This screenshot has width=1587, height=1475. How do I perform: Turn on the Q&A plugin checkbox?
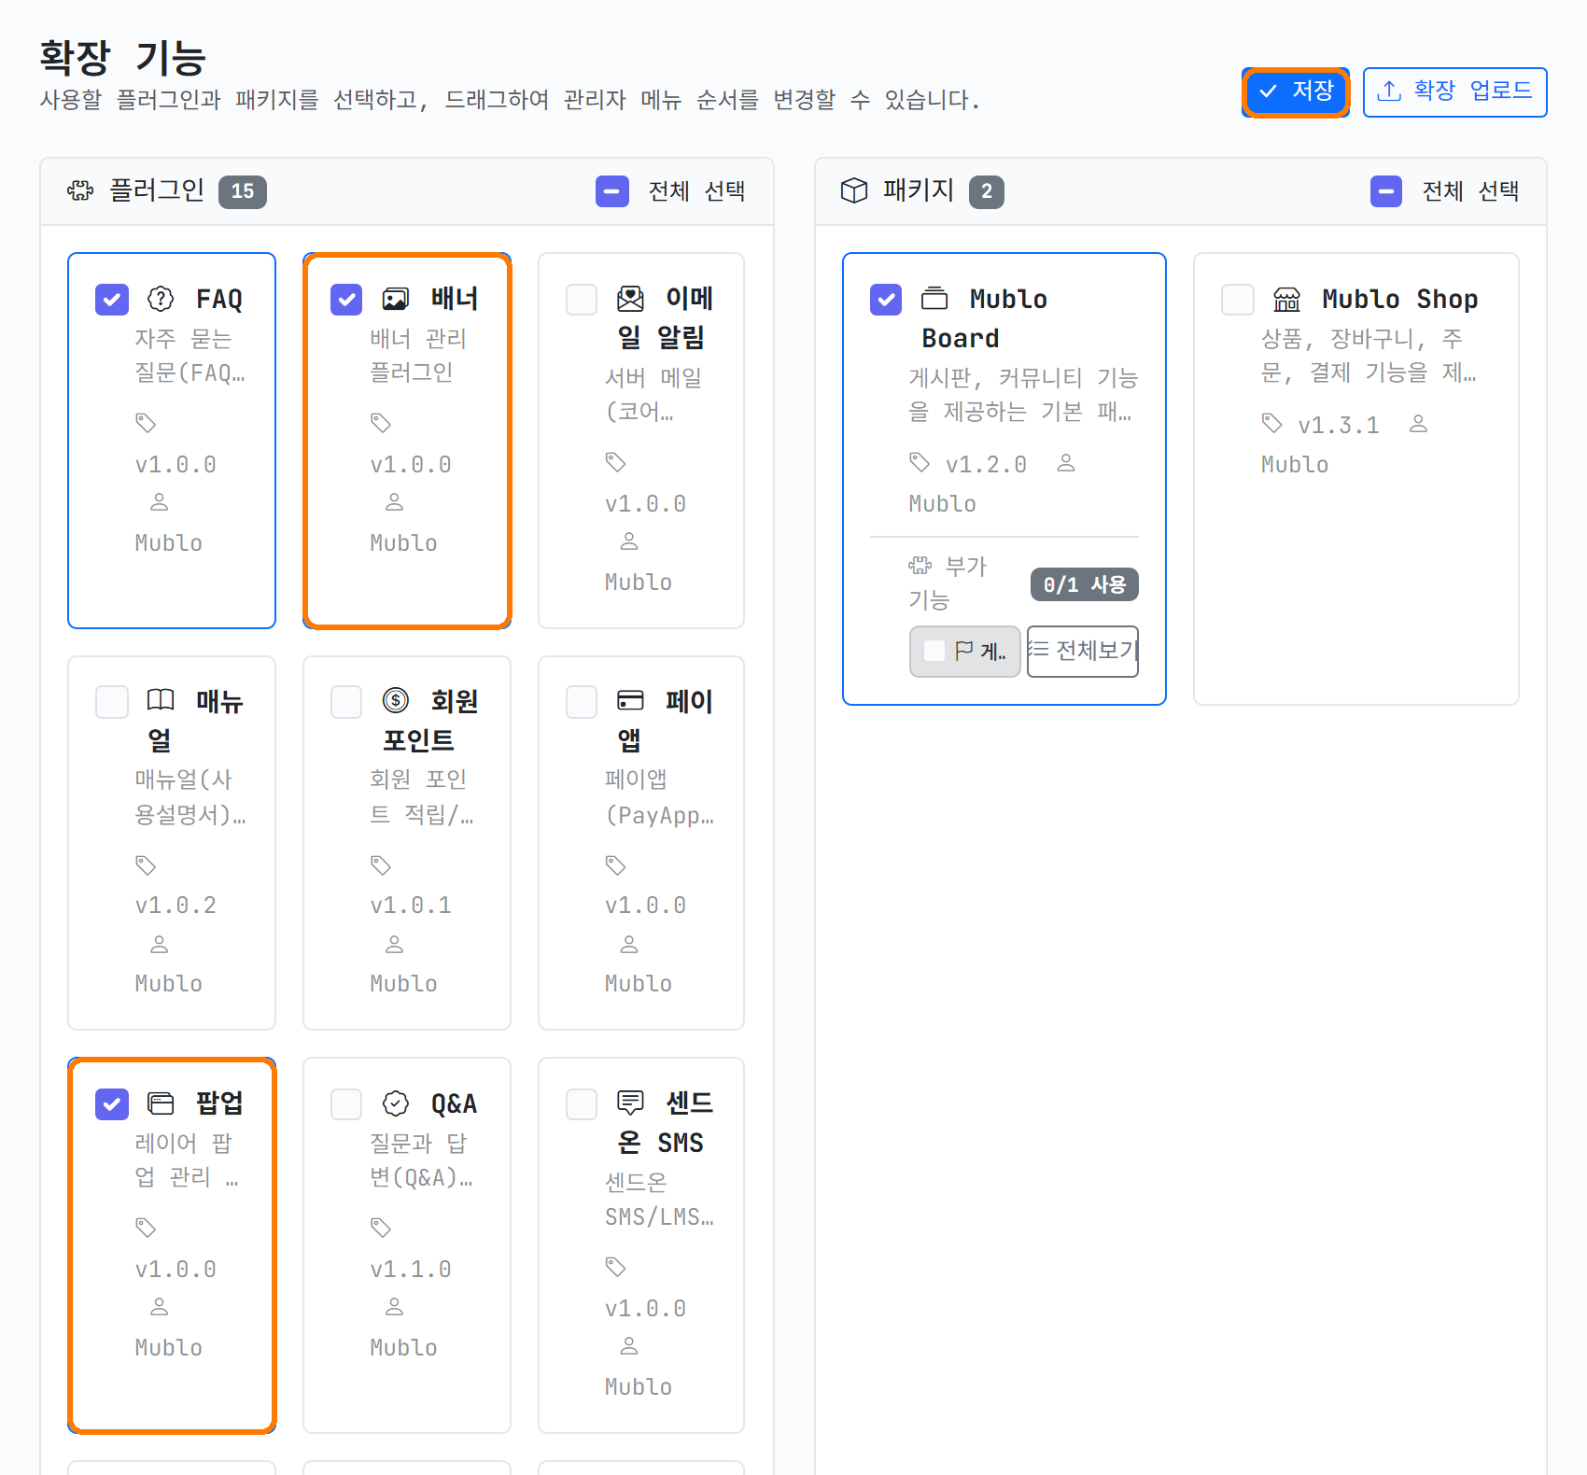coord(346,1104)
